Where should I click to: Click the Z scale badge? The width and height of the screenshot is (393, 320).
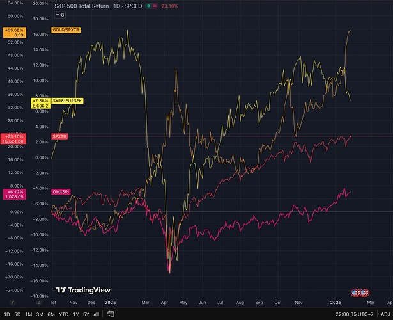38,303
